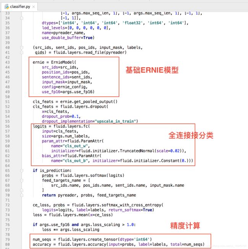
Task: Click 'config=ernie_config,' argument
Action: click(x=65, y=87)
